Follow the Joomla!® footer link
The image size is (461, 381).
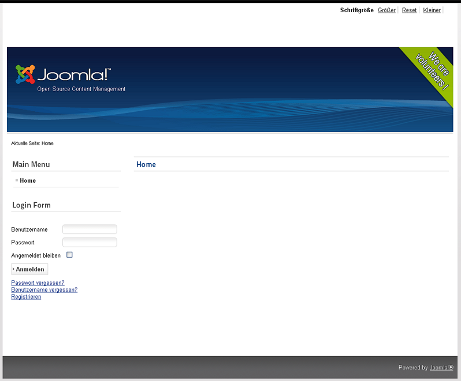441,368
